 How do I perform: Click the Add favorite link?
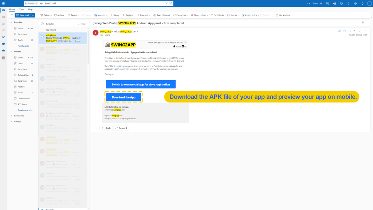click(23, 46)
